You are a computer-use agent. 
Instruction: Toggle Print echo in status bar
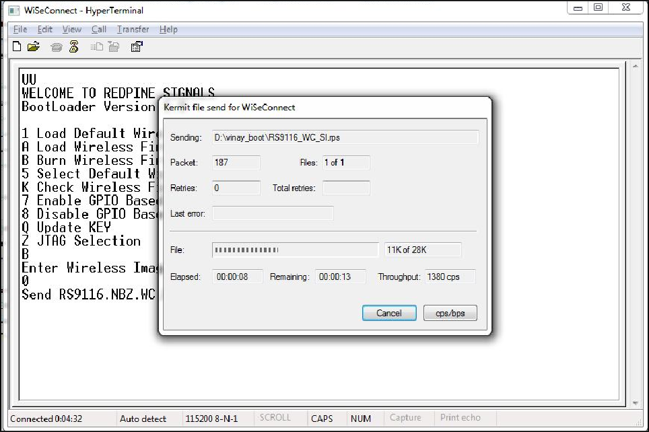[x=464, y=418]
